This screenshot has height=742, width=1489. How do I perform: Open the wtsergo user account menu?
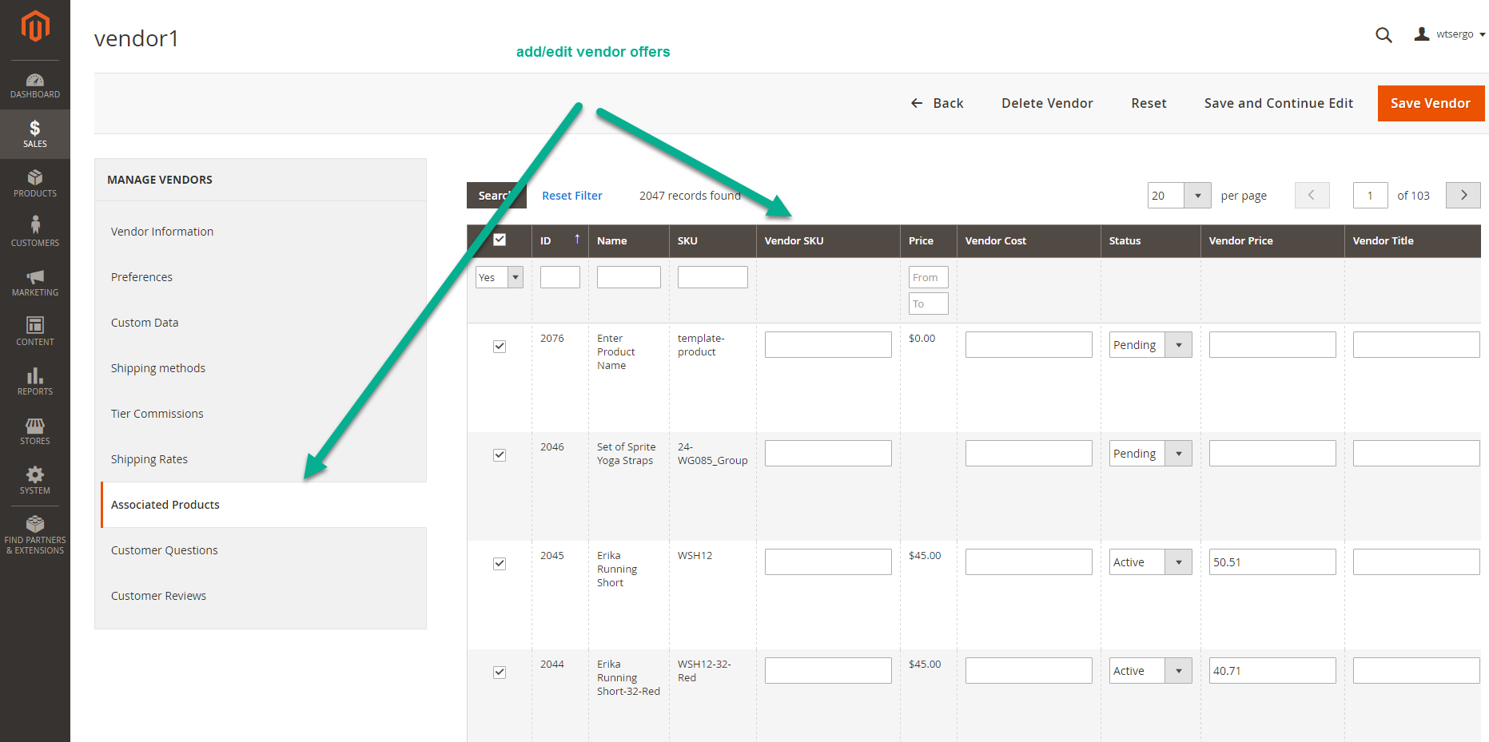click(1450, 34)
